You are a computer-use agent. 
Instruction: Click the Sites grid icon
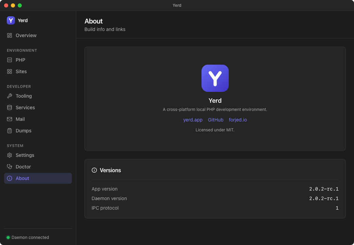(x=10, y=71)
